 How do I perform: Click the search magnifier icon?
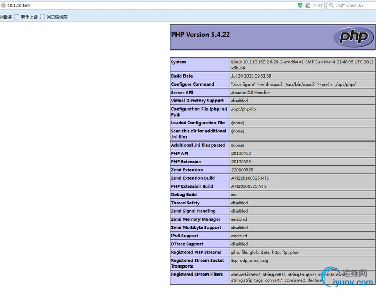point(331,5)
